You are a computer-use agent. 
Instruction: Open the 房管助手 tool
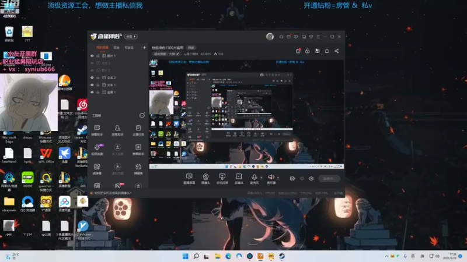tap(117, 130)
